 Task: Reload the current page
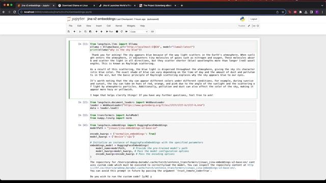tap(15, 12)
